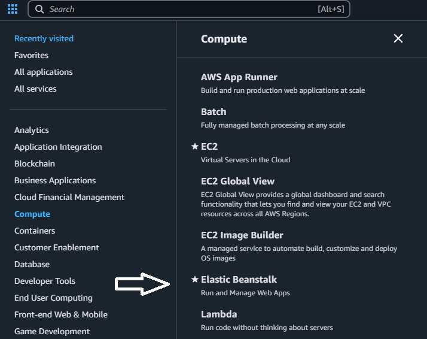This screenshot has height=339, width=427.
Task: Open the AWS services grid icon
Action: pyautogui.click(x=13, y=9)
